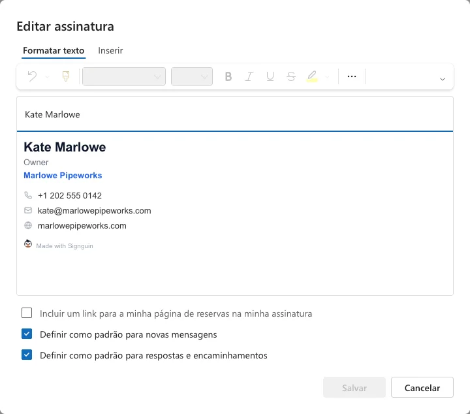
Task: Apply the yellow highlight pen
Action: [312, 76]
